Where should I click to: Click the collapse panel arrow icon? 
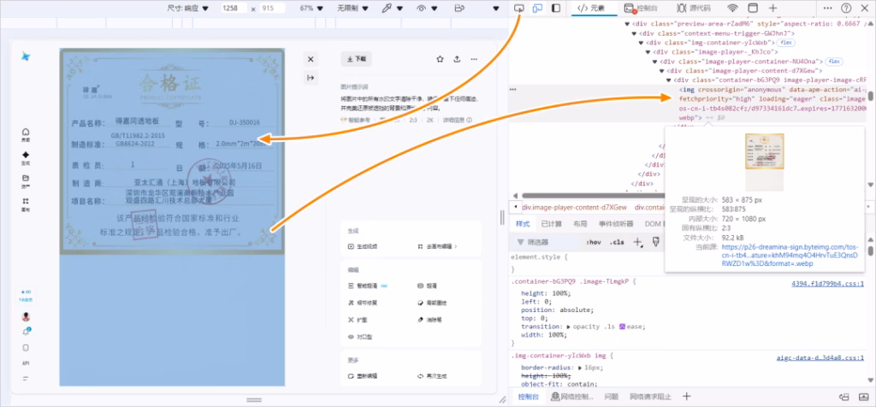click(311, 77)
